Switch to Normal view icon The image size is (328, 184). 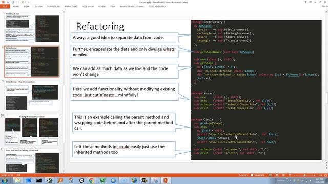click(x=271, y=175)
